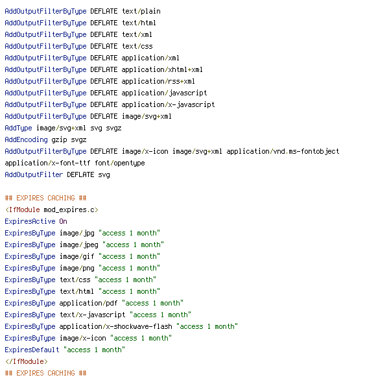Click the application/vnd.ms-fontobject text
Screen dimensions: 389x384
[283, 151]
